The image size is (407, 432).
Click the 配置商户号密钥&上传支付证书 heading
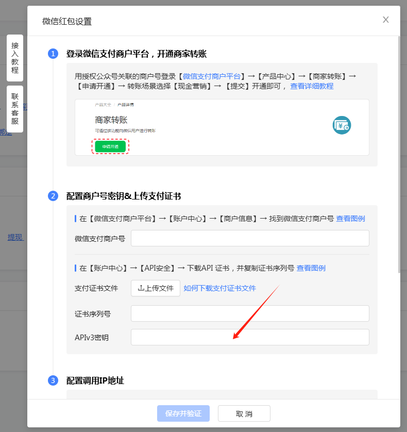(x=124, y=196)
